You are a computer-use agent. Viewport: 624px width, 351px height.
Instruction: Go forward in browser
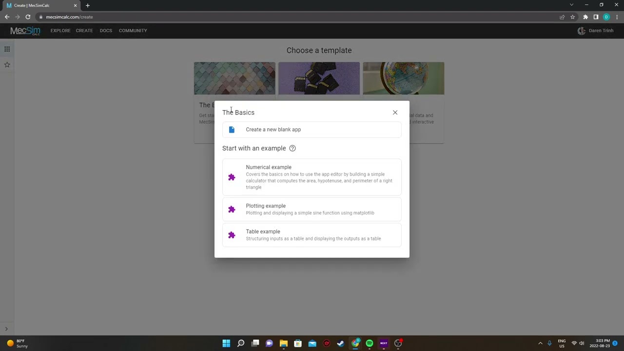[18, 17]
